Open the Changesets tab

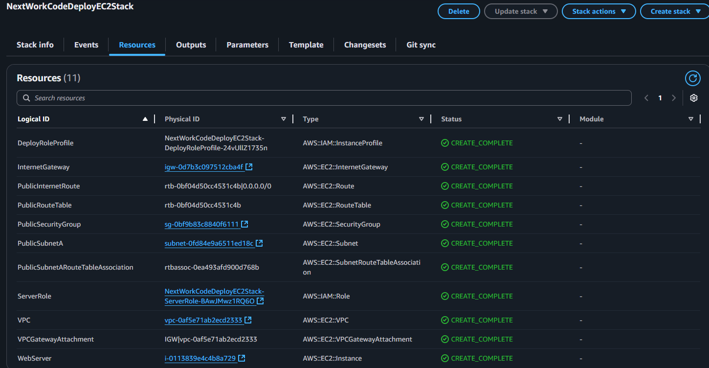pos(365,45)
